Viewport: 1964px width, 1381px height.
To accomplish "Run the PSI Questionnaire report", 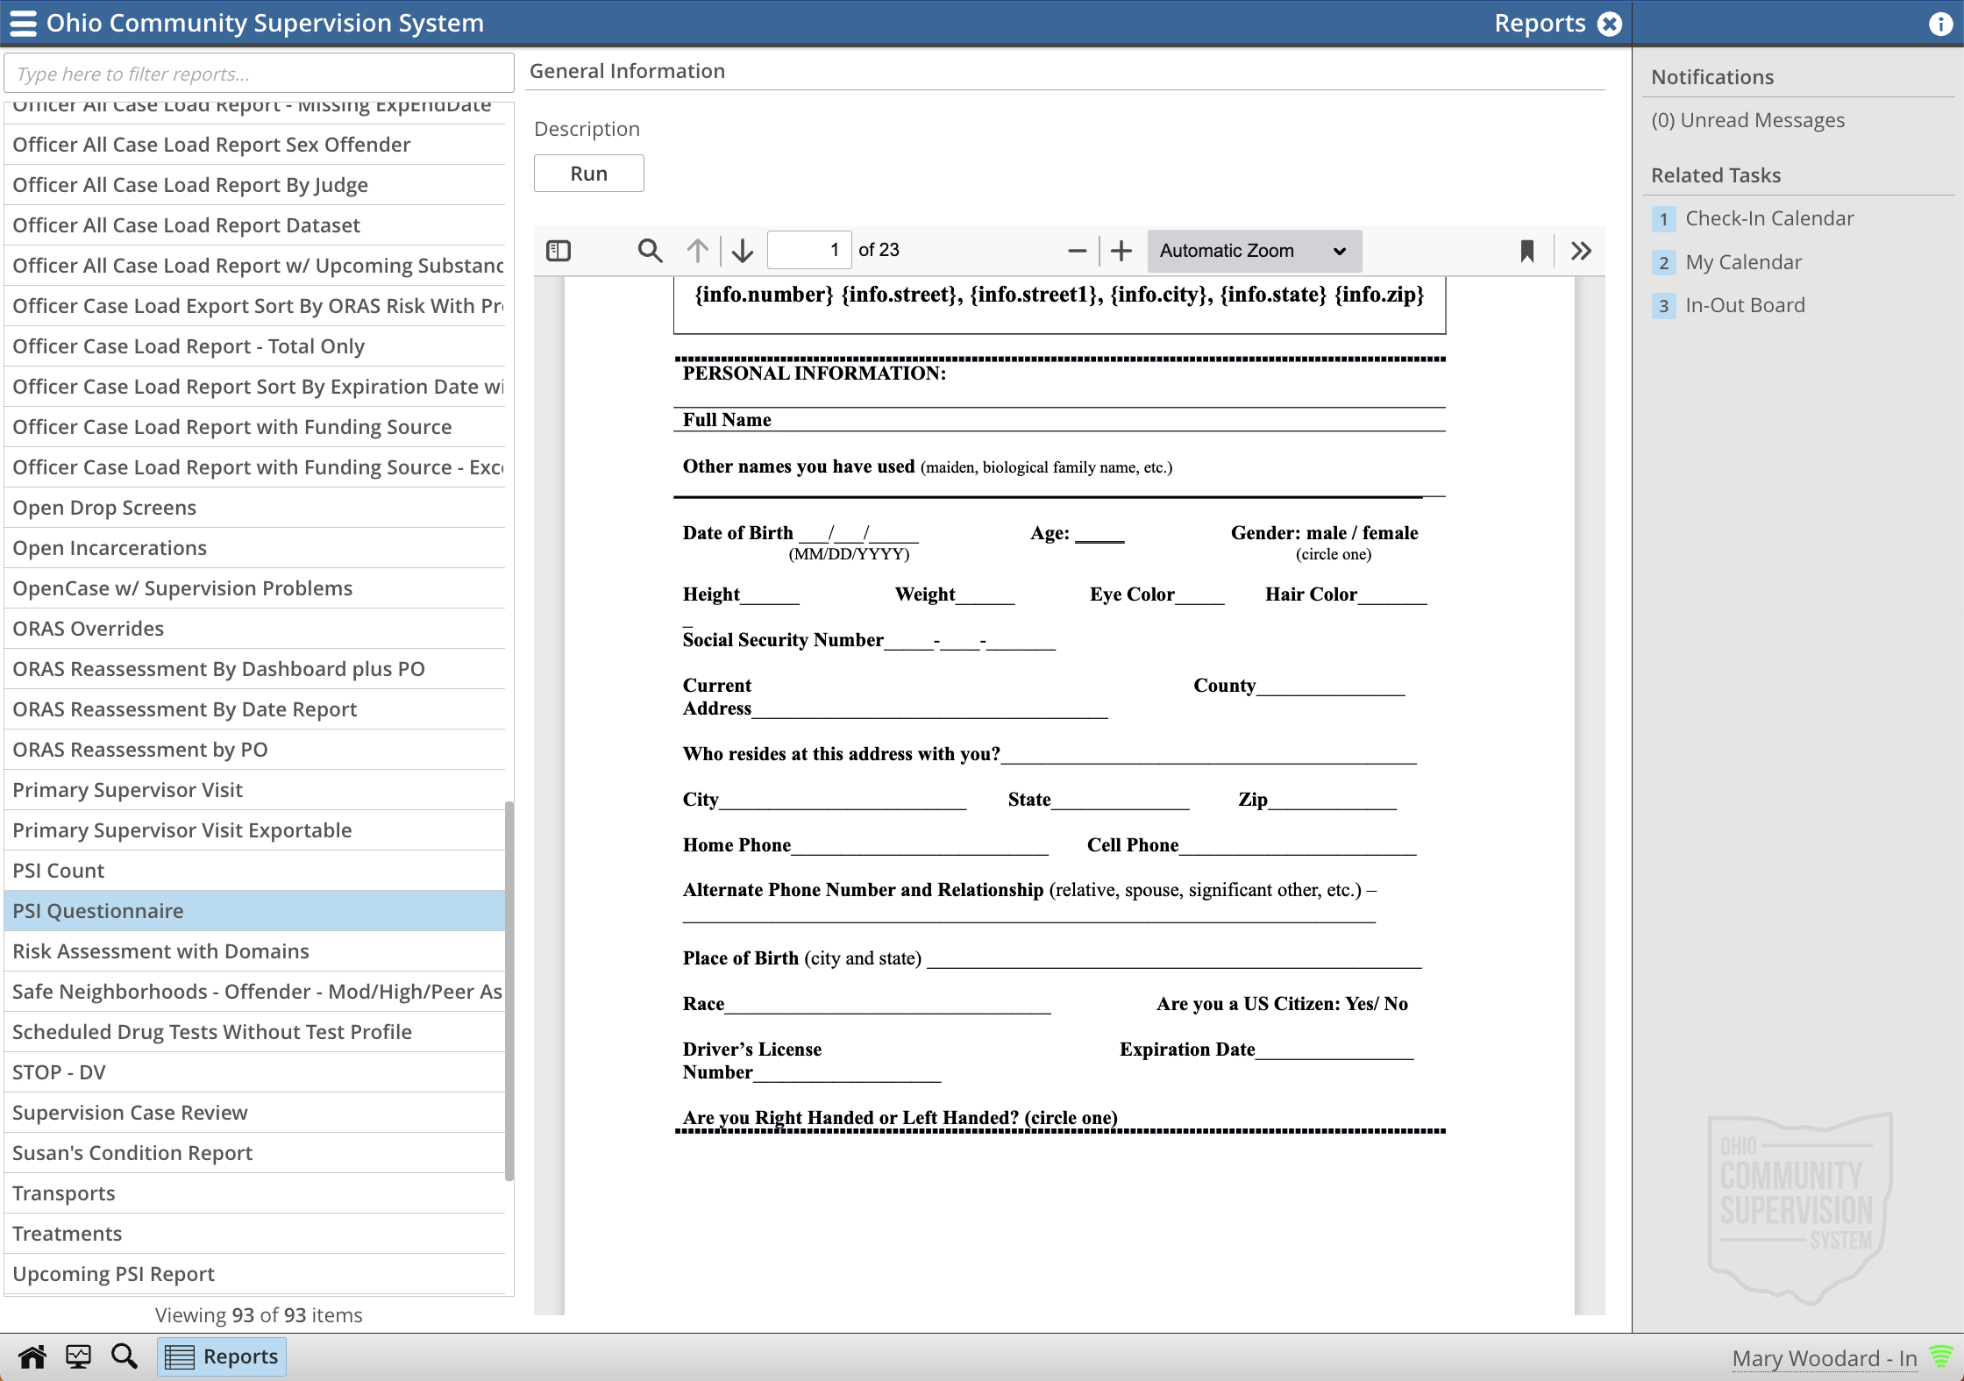I will point(588,173).
